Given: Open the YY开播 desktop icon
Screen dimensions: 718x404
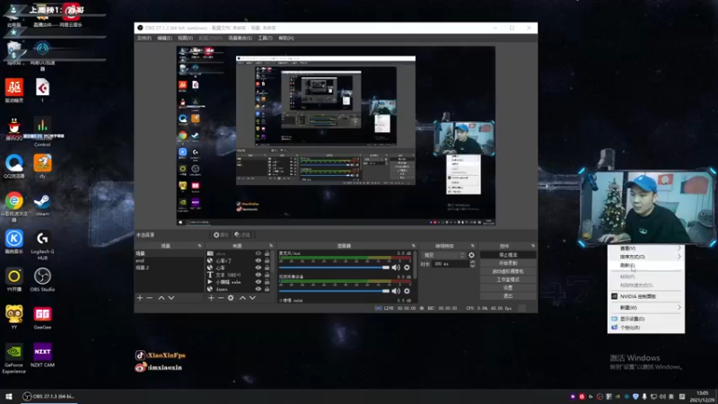Looking at the screenshot, I should click(14, 279).
